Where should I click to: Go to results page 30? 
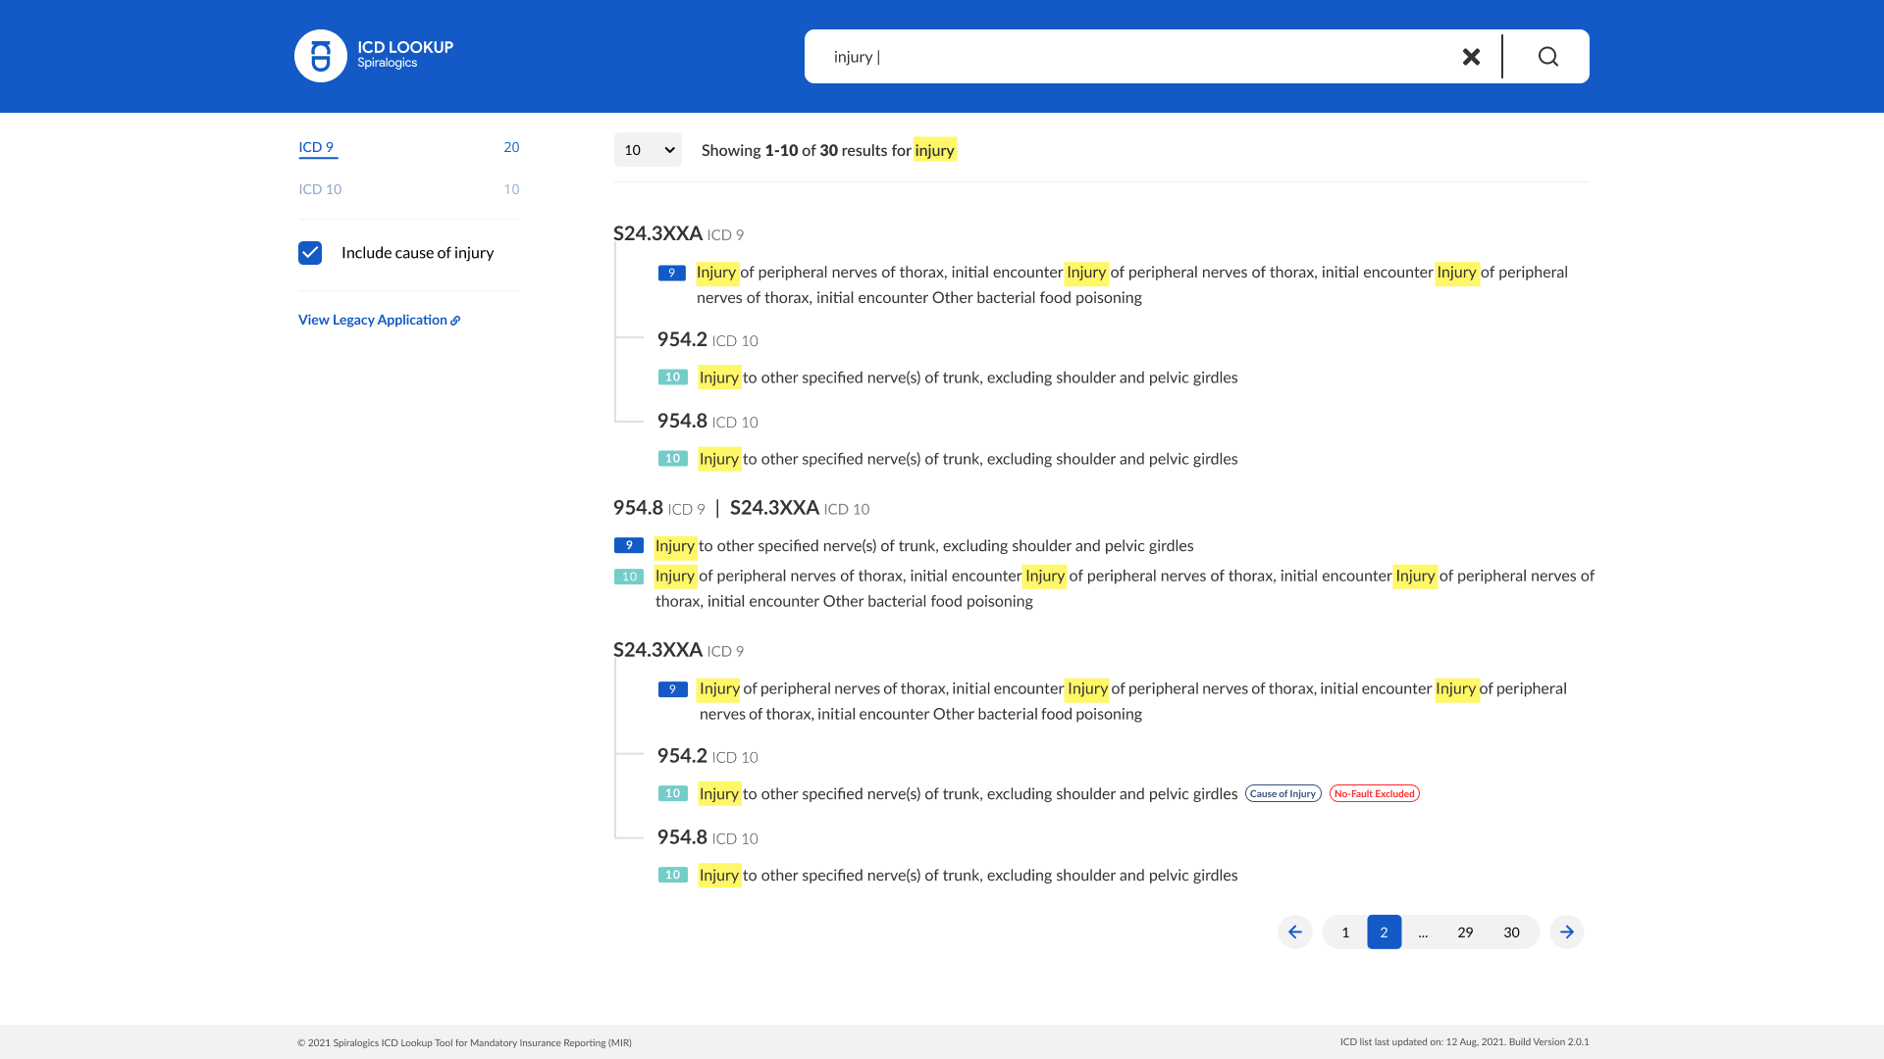(1511, 932)
